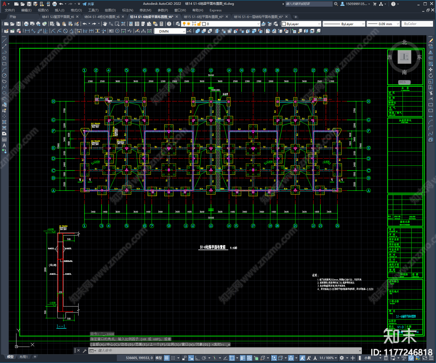Viewport: 436px width, 363px height.
Task: Click the Diameter dimension icon
Action: 65,31
